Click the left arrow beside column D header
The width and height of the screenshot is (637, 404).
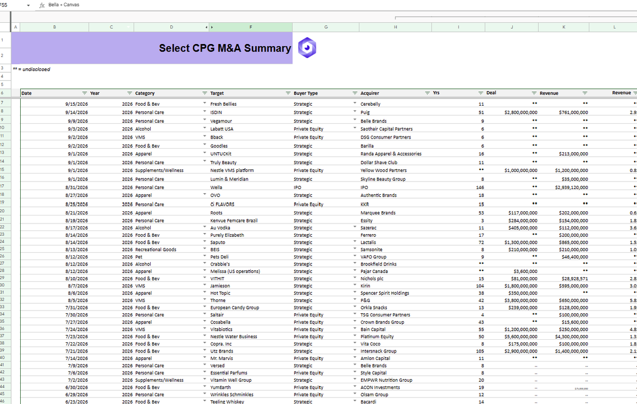coord(206,27)
